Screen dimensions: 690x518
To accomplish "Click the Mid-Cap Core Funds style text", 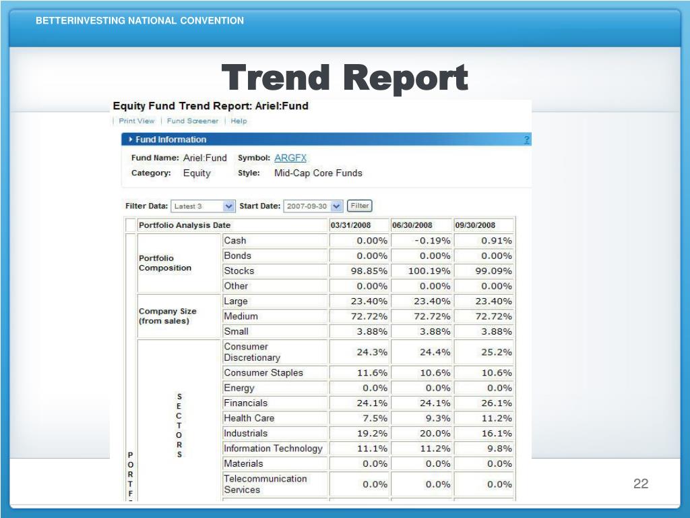I will tap(318, 173).
